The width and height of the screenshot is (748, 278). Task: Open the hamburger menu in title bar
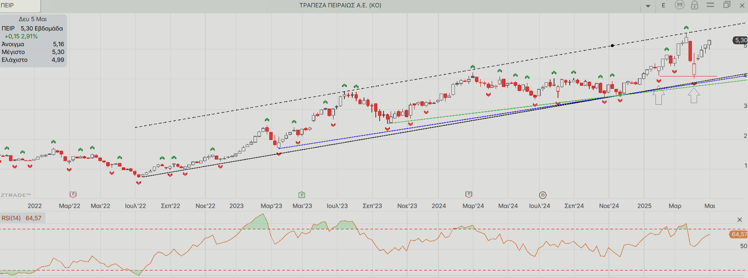(x=710, y=5)
